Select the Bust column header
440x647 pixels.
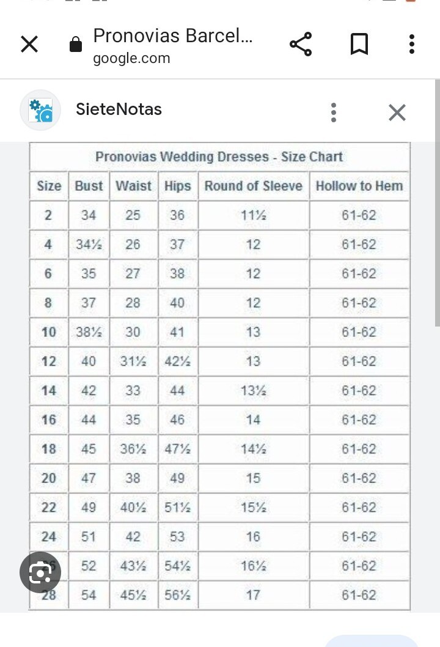point(89,186)
